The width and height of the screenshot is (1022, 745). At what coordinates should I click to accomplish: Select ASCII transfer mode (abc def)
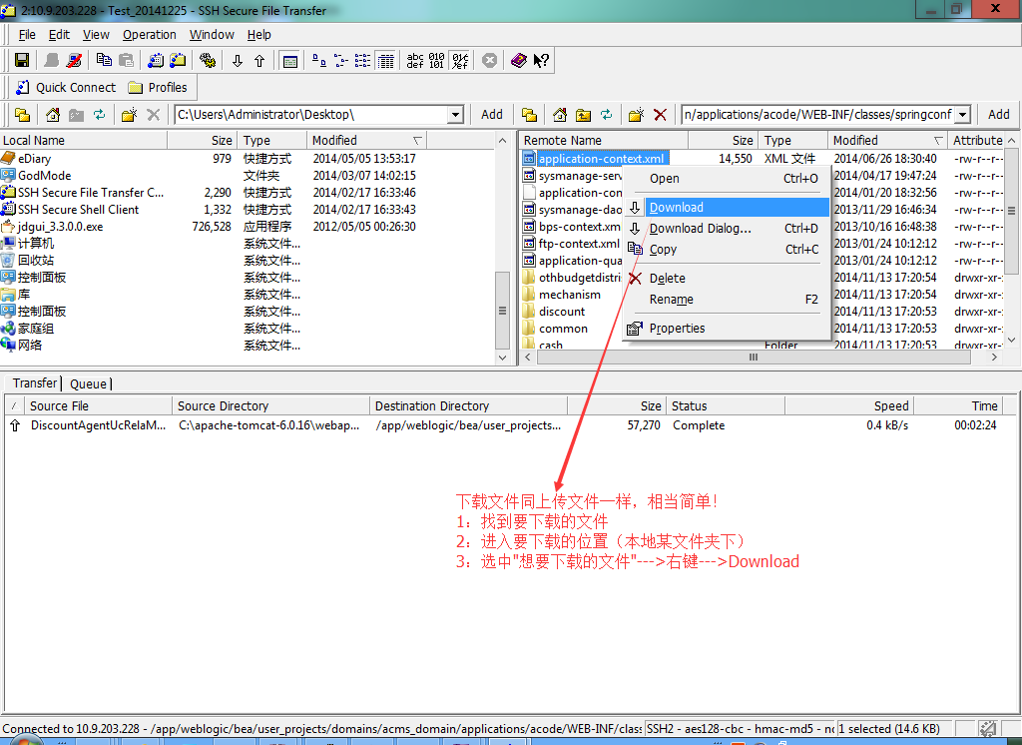(x=415, y=61)
